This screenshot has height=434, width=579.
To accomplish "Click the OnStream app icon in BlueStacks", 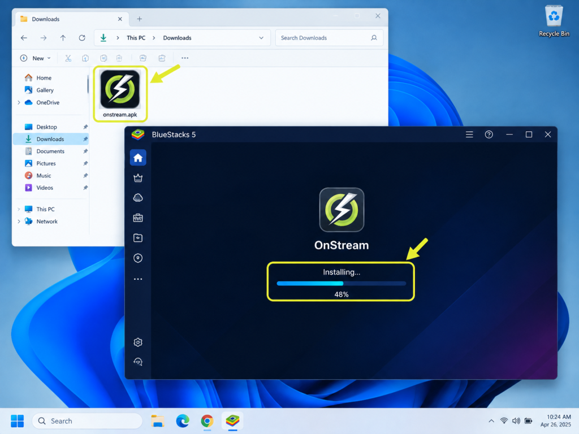I will (342, 210).
